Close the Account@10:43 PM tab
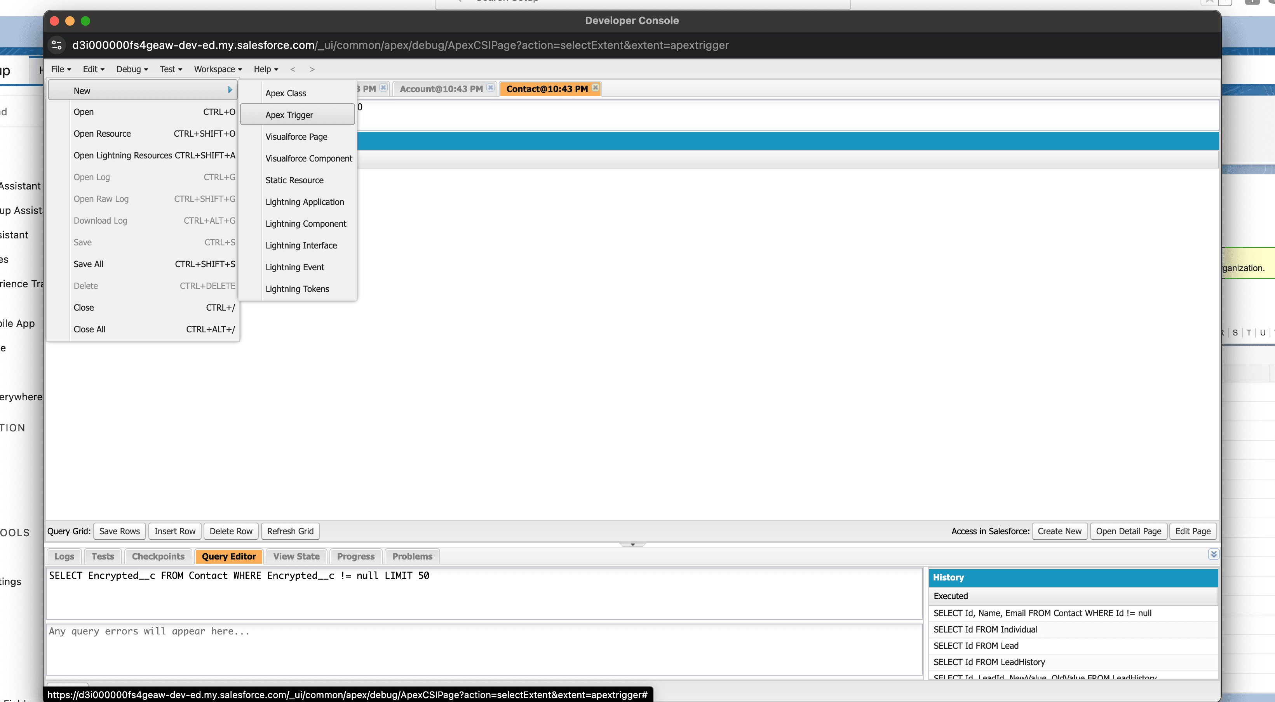Screen dimensions: 1275x702 (490, 88)
